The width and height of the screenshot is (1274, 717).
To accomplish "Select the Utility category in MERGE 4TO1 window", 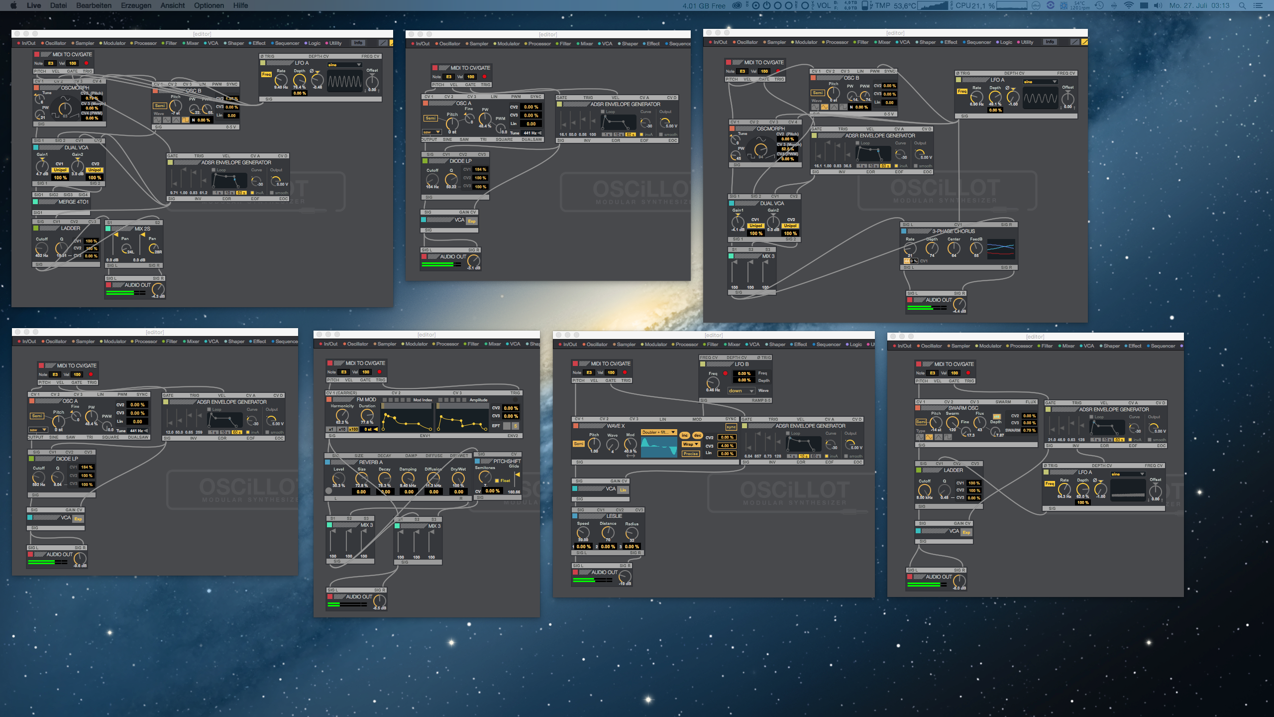I will point(333,43).
